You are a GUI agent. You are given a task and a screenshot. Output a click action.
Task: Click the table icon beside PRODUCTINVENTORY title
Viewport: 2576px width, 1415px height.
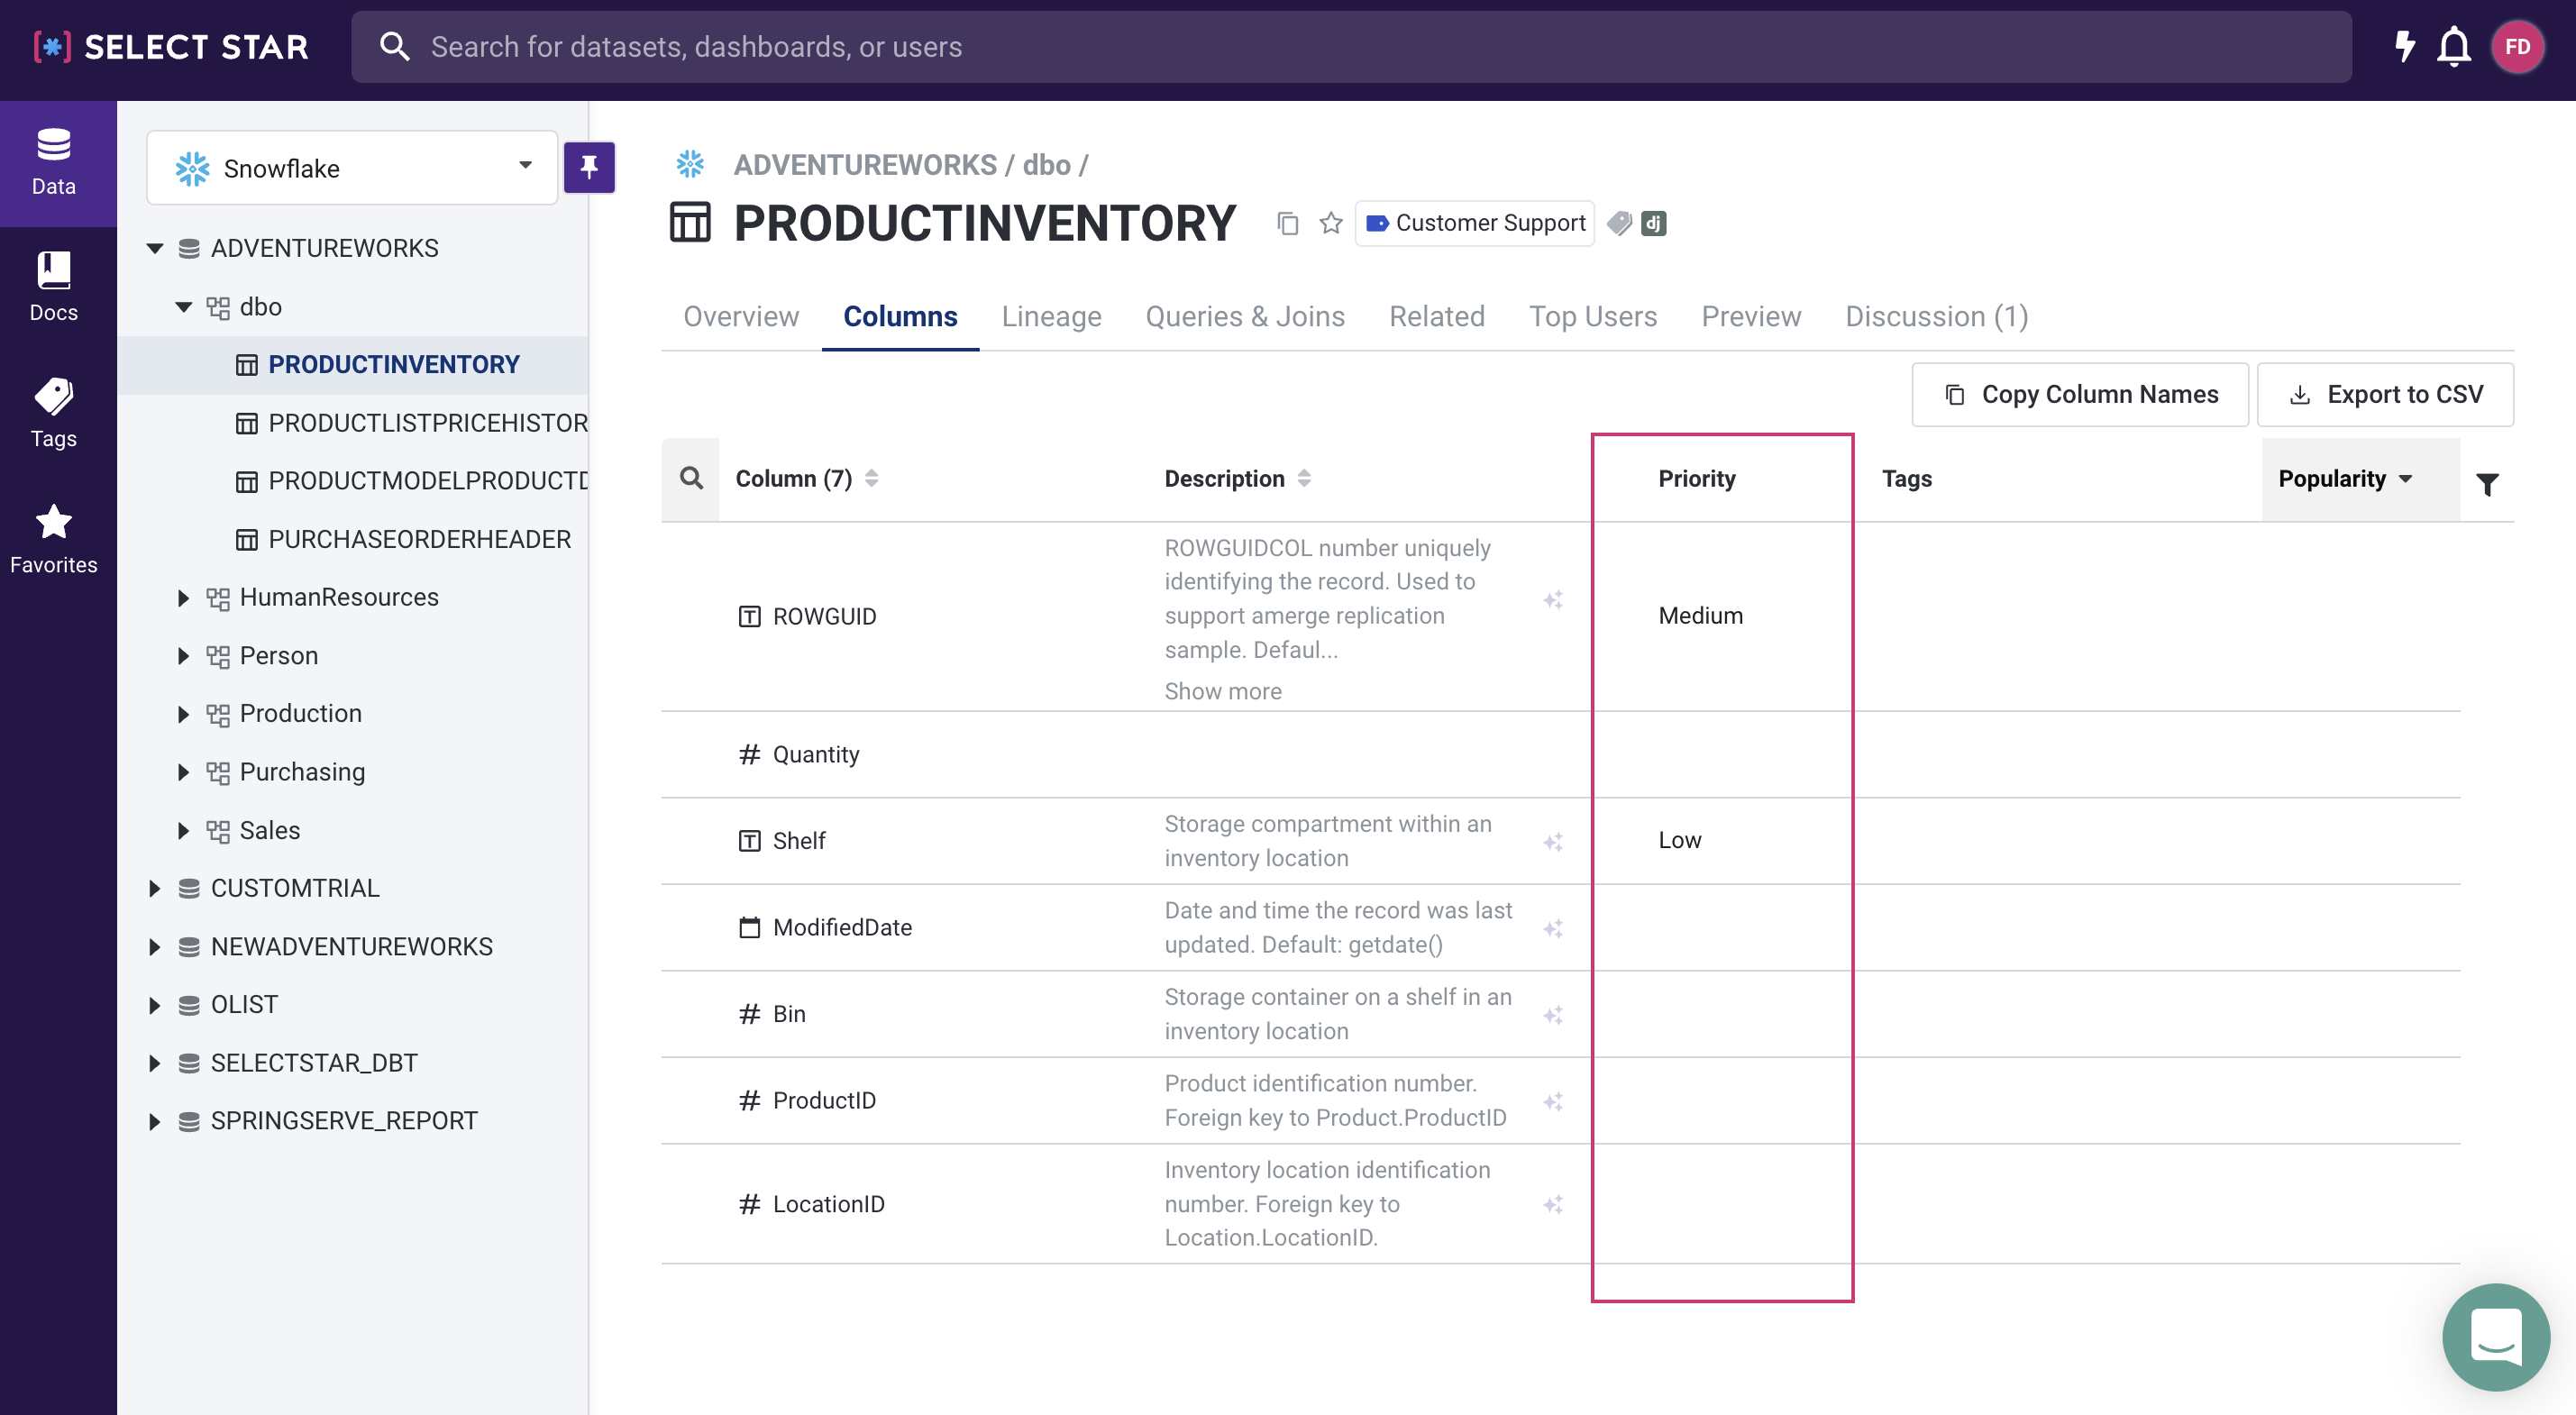pos(690,222)
